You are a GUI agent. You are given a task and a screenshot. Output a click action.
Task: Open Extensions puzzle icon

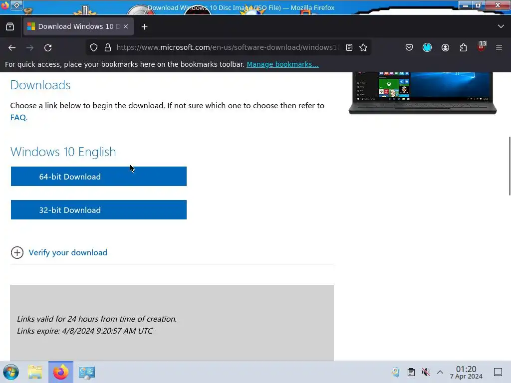point(463,47)
